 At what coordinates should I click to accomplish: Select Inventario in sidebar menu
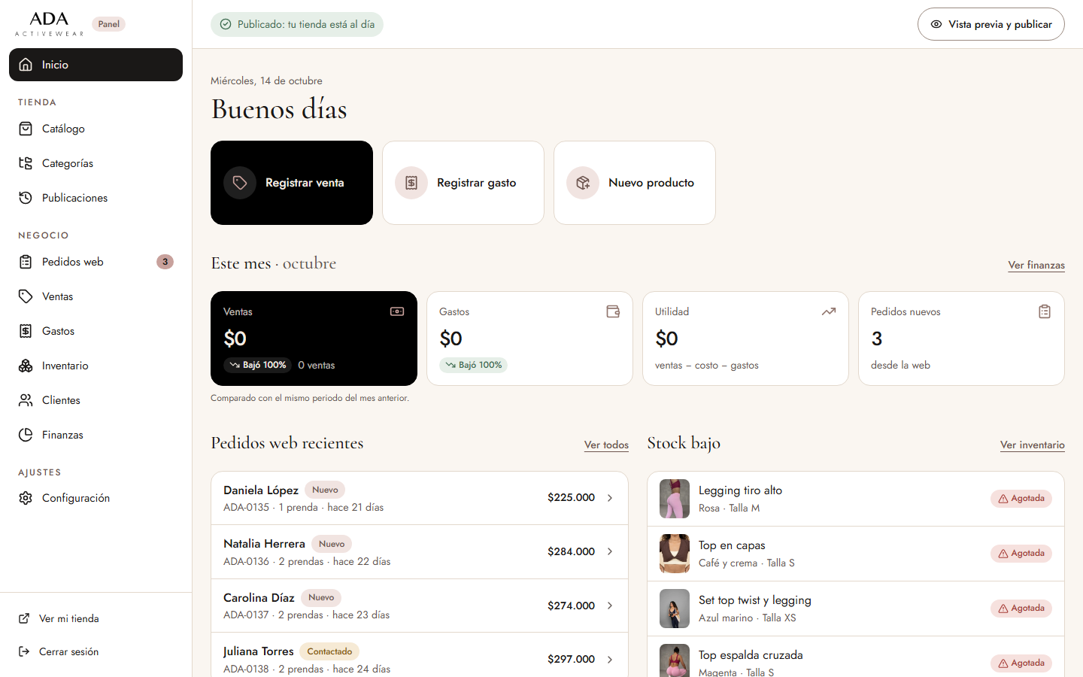tap(96, 366)
